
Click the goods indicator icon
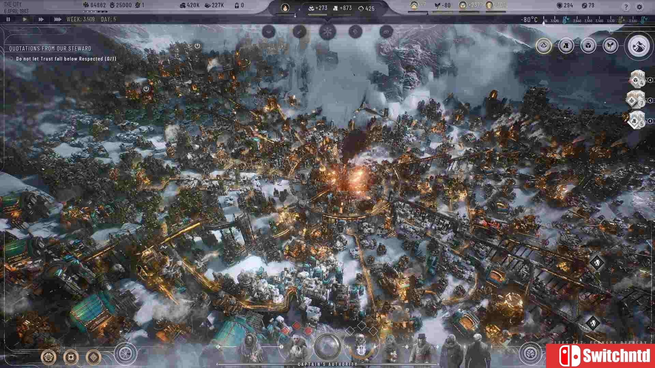(x=489, y=5)
